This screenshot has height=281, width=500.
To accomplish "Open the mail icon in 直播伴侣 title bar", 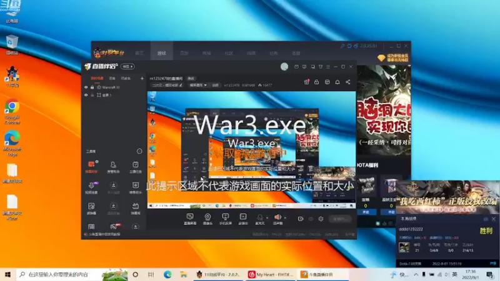I will 296,67.
